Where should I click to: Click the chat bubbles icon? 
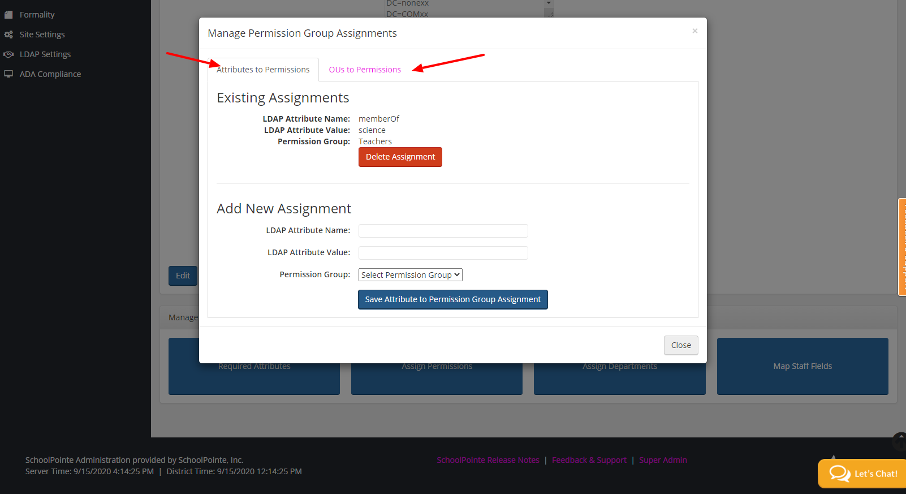(840, 473)
